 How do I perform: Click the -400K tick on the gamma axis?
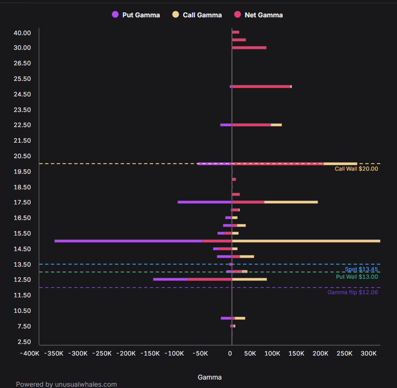30,353
